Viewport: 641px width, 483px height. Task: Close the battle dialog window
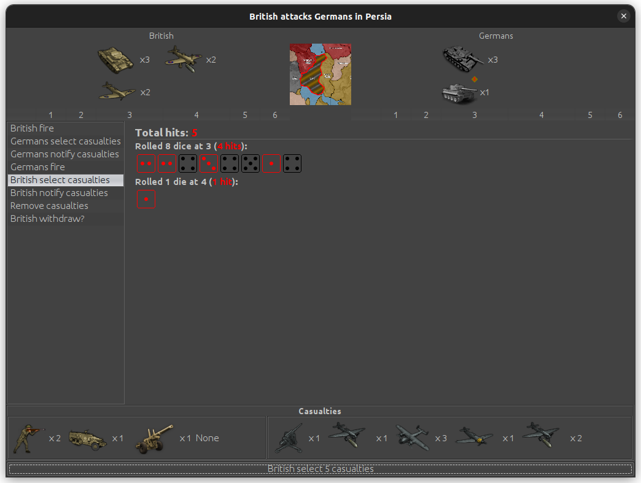(x=623, y=16)
